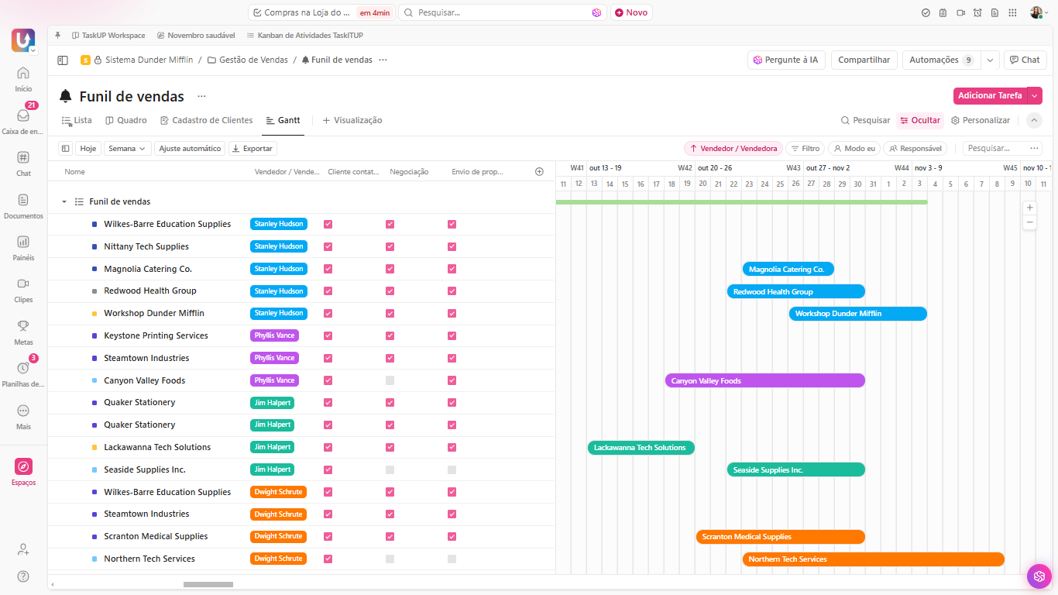Open the Semana time scale dropdown

click(x=128, y=148)
